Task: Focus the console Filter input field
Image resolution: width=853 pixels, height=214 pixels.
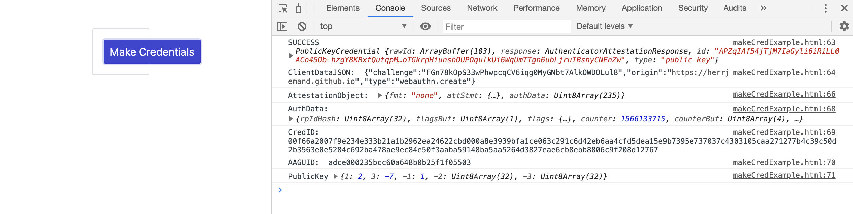Action: (506, 26)
